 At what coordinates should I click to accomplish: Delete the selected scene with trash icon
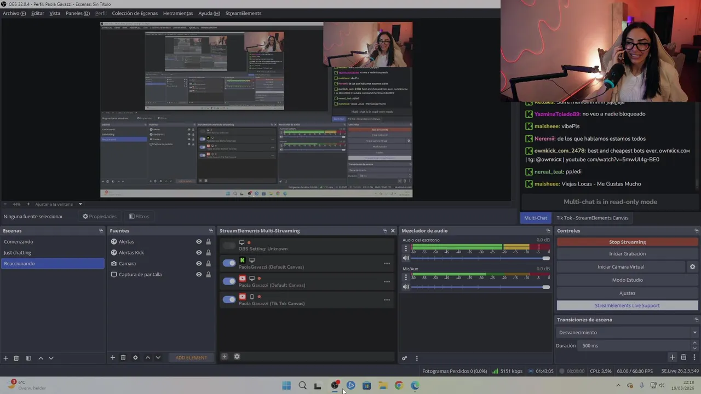(16, 358)
